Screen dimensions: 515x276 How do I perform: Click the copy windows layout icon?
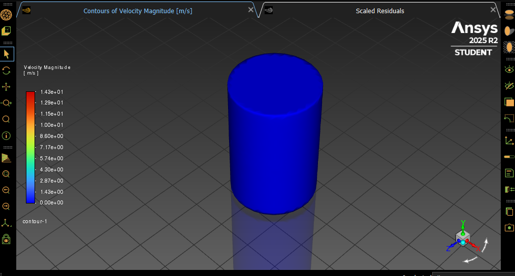509,212
